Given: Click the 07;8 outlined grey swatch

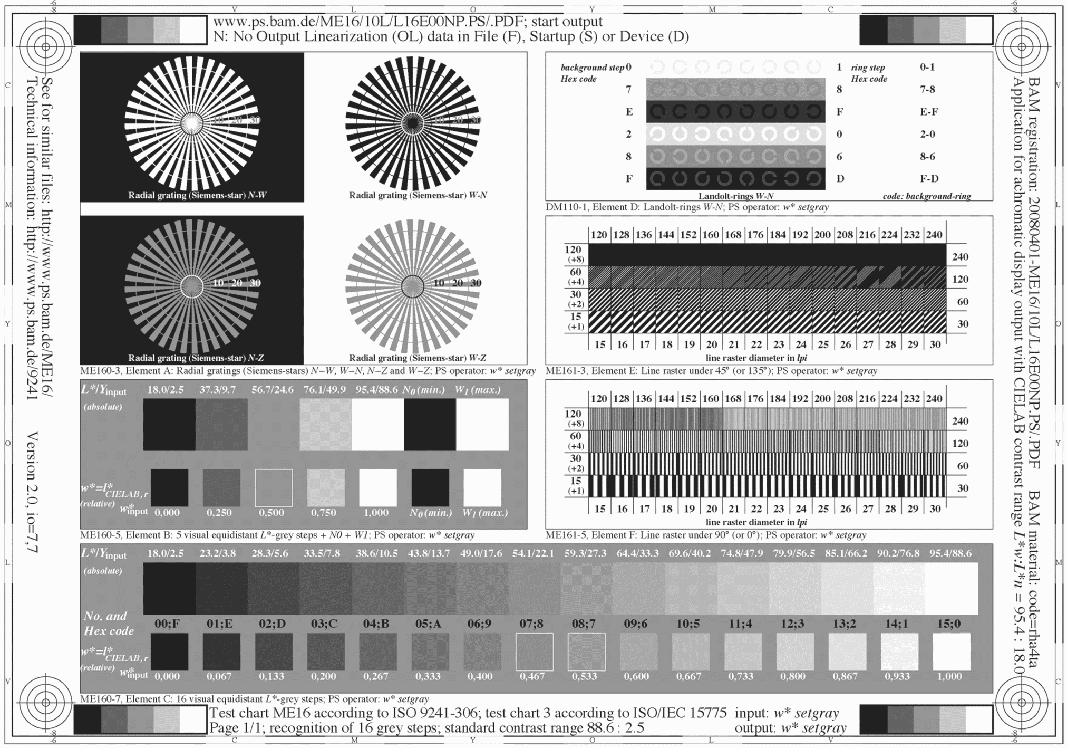Looking at the screenshot, I should [x=534, y=652].
